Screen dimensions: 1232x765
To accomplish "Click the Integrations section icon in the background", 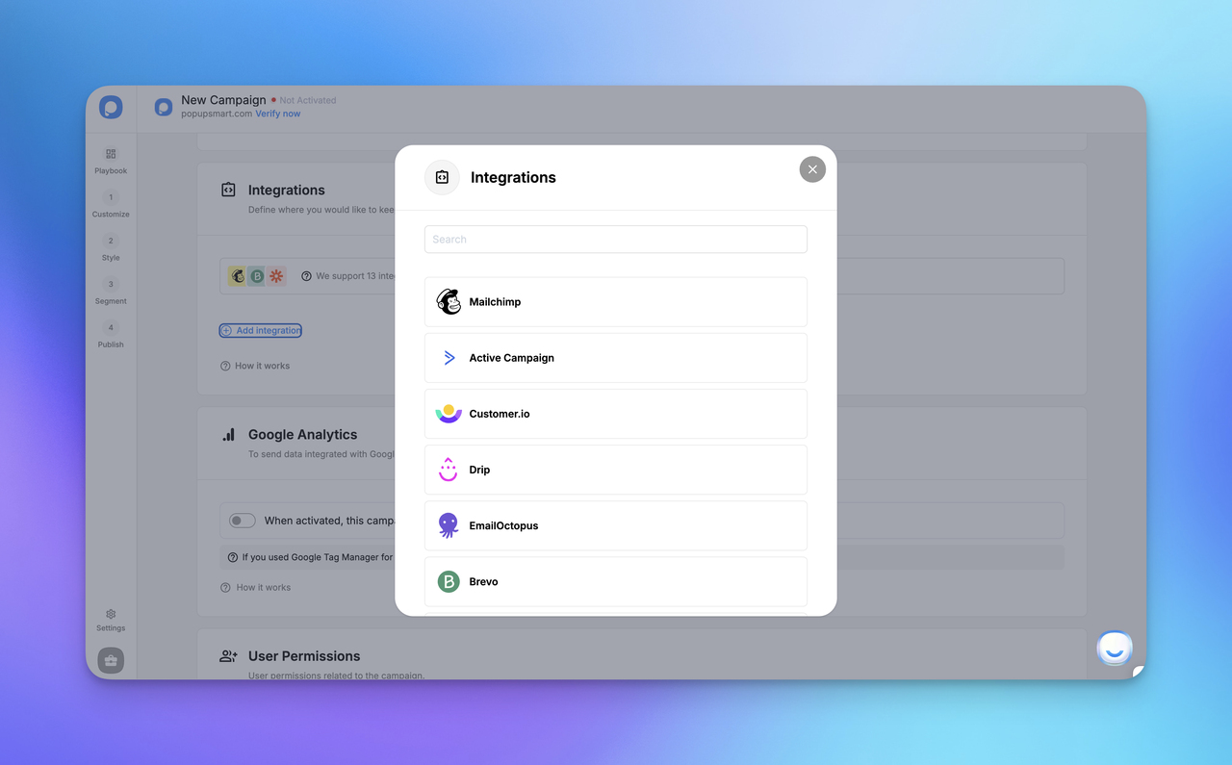I will point(228,190).
